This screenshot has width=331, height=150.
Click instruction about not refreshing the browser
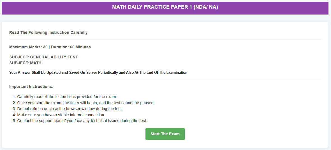click(x=70, y=109)
